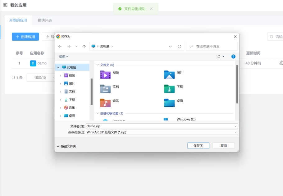Select the 桌面 folder icon
This screenshot has height=196, width=283.
click(169, 103)
